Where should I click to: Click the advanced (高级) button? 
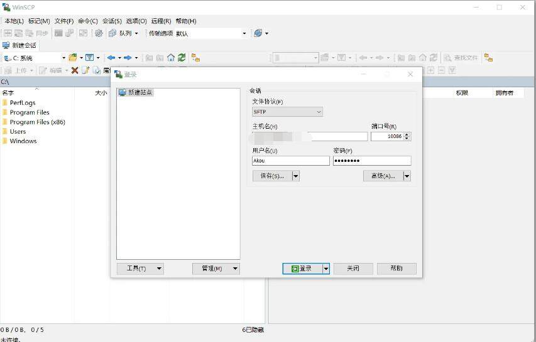pos(383,176)
